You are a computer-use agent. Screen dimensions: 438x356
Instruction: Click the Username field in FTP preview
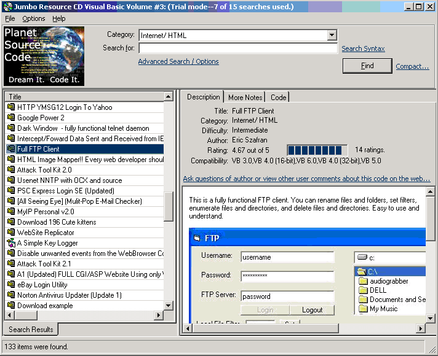[x=287, y=257]
